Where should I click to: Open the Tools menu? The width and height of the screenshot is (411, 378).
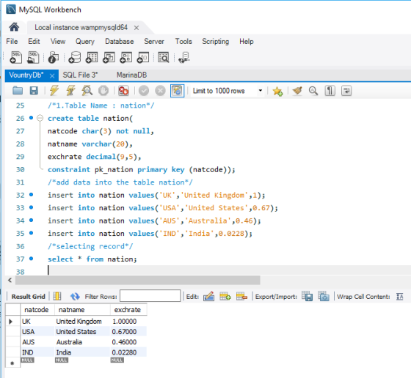pos(183,42)
